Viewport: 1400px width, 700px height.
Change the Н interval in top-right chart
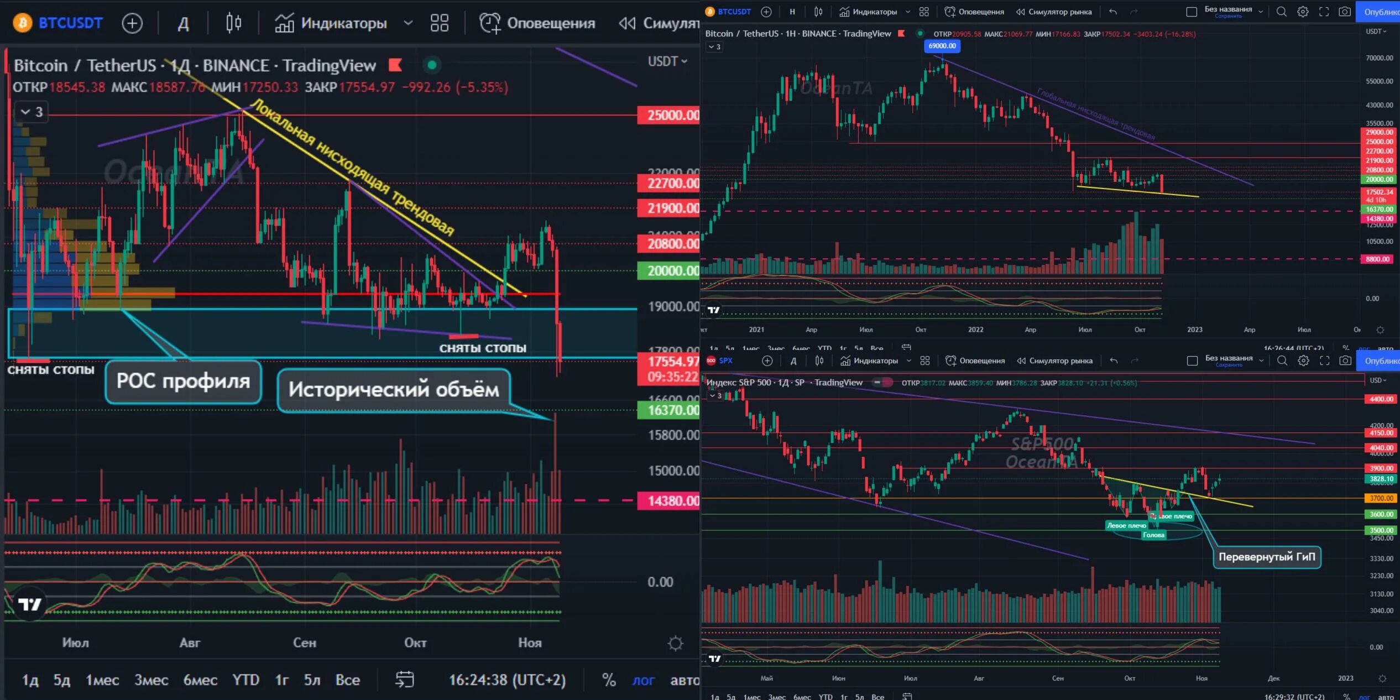pyautogui.click(x=792, y=12)
